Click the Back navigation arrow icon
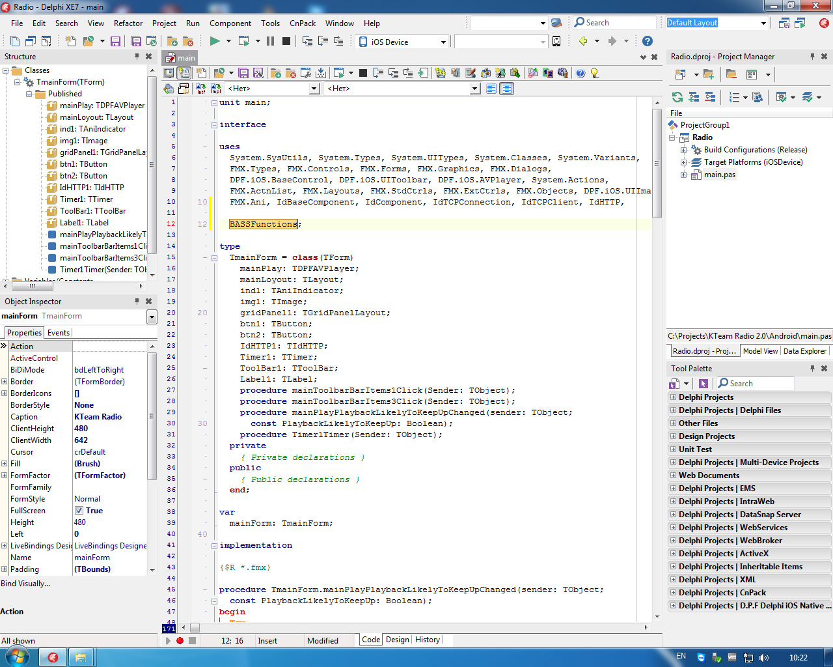The width and height of the screenshot is (833, 667). (x=583, y=41)
